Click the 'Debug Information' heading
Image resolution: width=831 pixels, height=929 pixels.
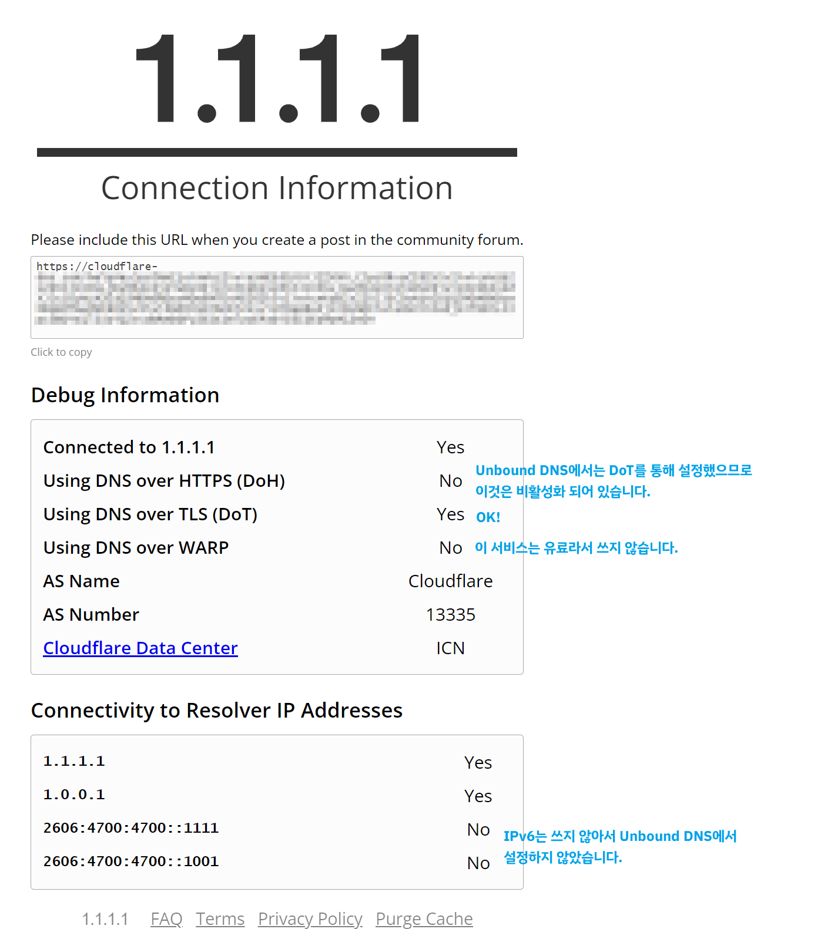(125, 395)
